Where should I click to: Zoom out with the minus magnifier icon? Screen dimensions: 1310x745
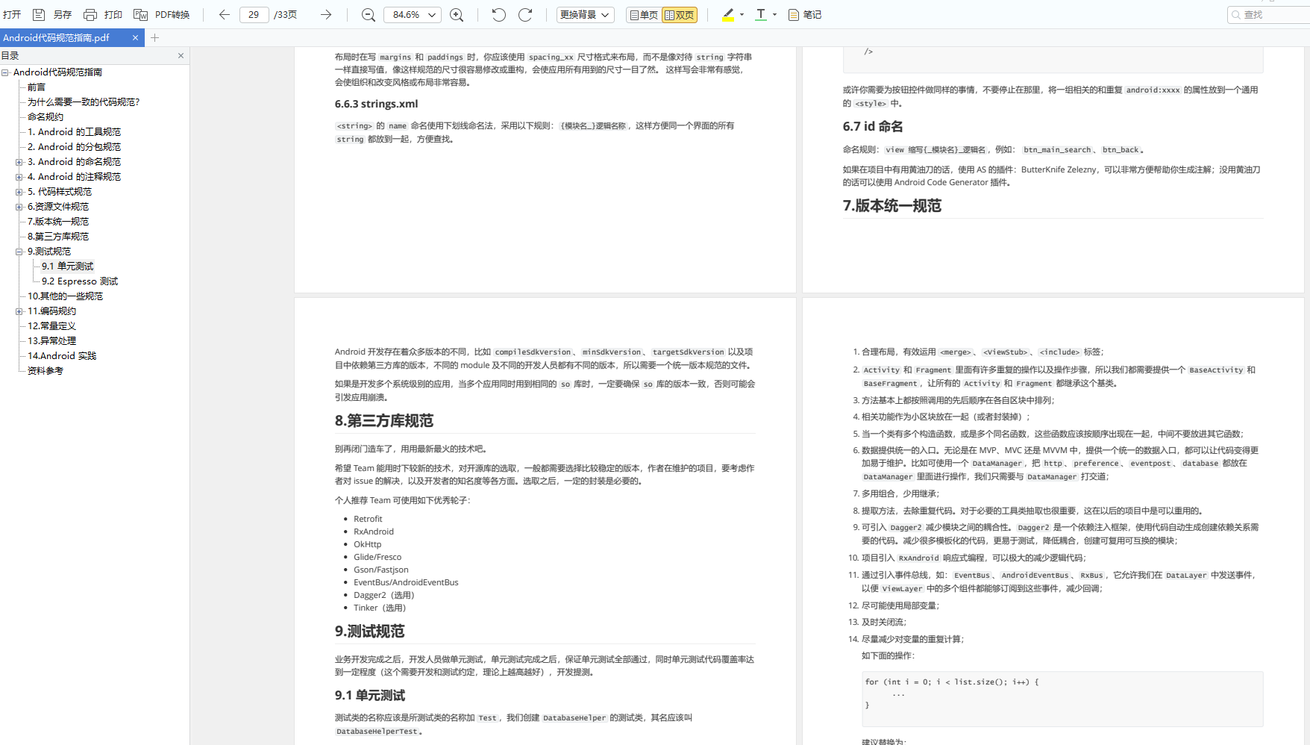pyautogui.click(x=368, y=15)
